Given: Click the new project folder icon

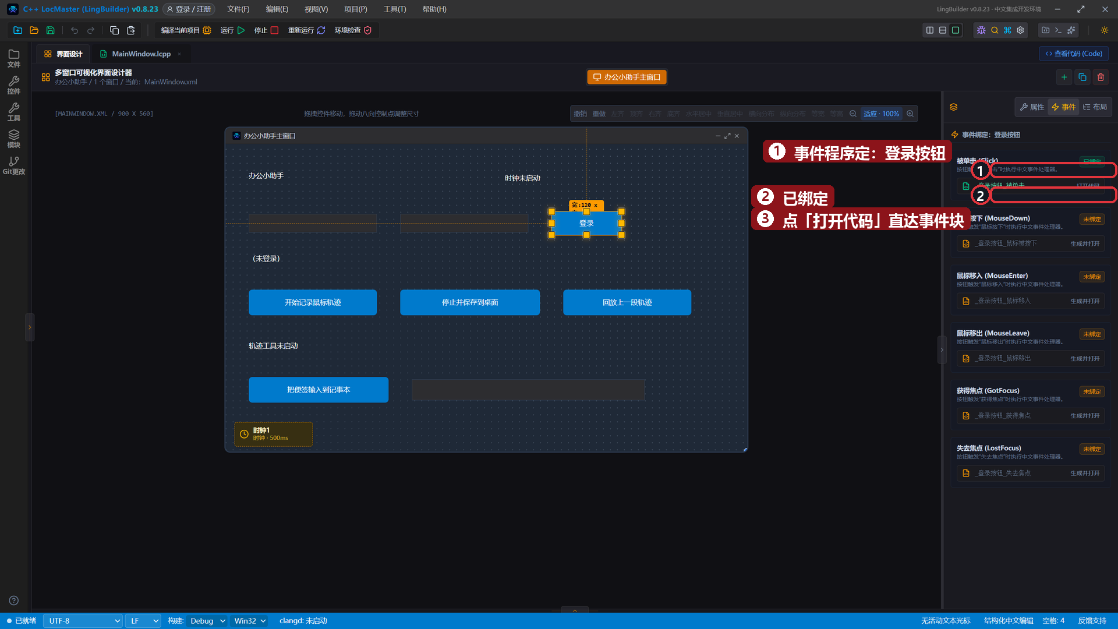Looking at the screenshot, I should pyautogui.click(x=17, y=30).
